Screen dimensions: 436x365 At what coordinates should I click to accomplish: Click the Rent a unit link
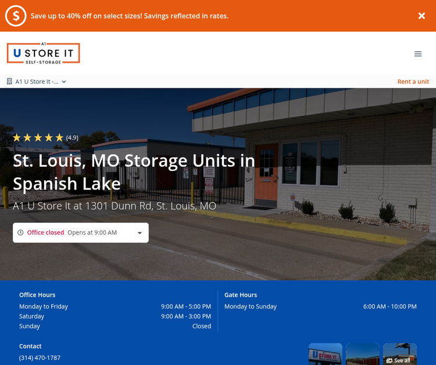(413, 81)
